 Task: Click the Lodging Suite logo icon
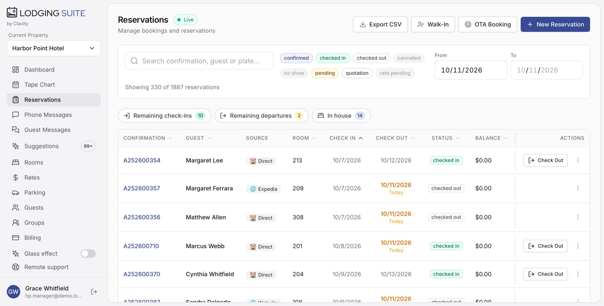point(12,12)
